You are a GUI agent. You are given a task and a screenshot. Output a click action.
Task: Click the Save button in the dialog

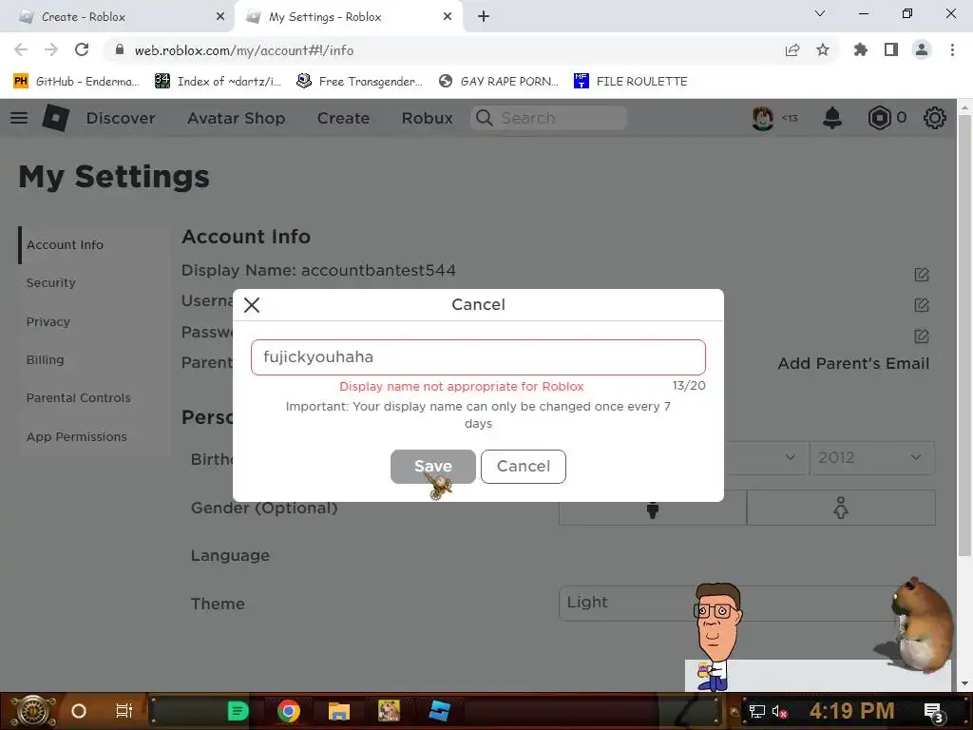(432, 466)
